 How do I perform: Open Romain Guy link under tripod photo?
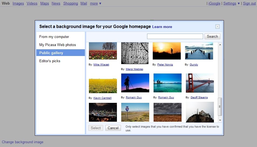134,97
